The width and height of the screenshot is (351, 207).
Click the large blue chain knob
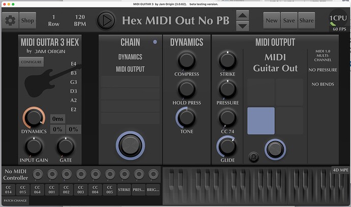click(x=130, y=146)
